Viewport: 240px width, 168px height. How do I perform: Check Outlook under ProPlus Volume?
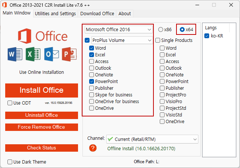point(91,68)
